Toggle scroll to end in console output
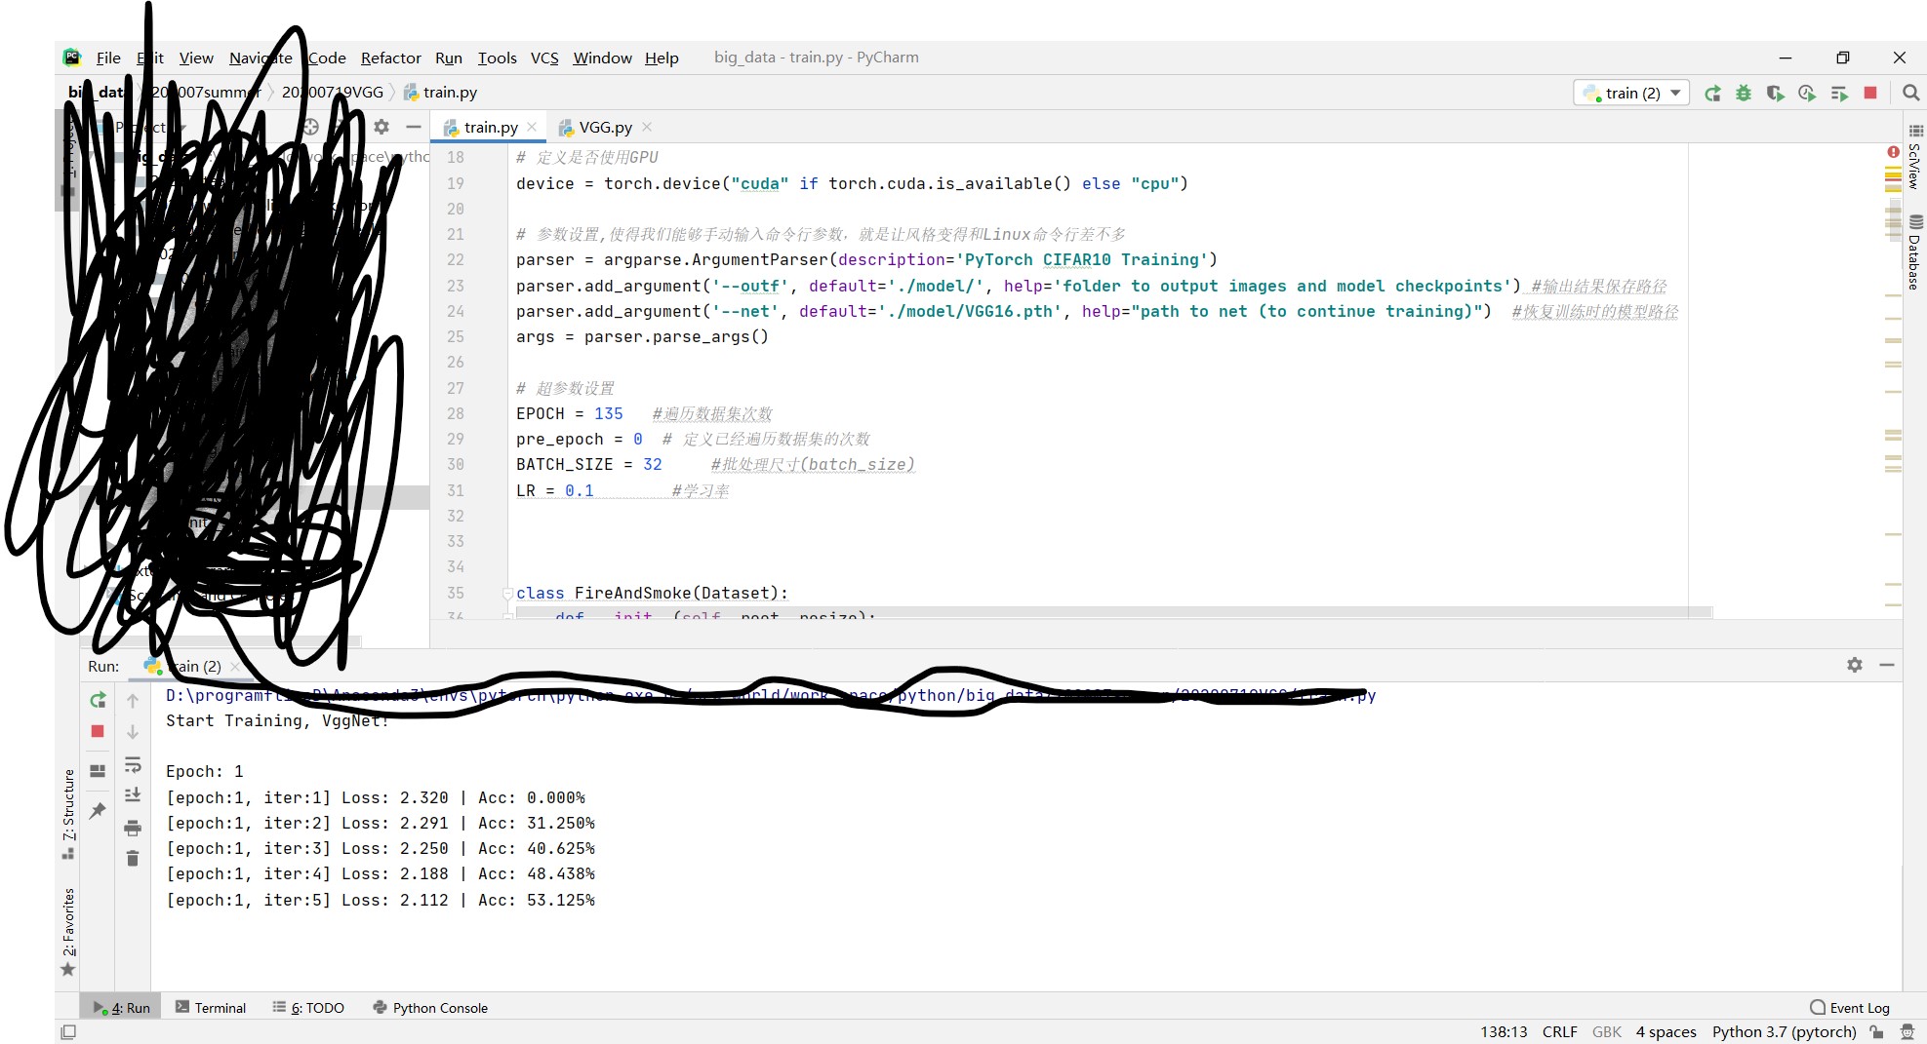The image size is (1927, 1044). pyautogui.click(x=134, y=794)
